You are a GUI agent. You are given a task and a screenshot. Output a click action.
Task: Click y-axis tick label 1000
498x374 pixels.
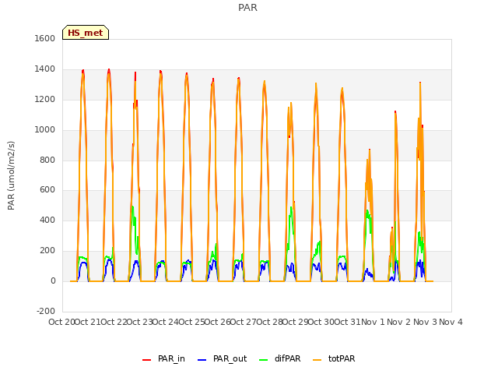[x=45, y=129]
